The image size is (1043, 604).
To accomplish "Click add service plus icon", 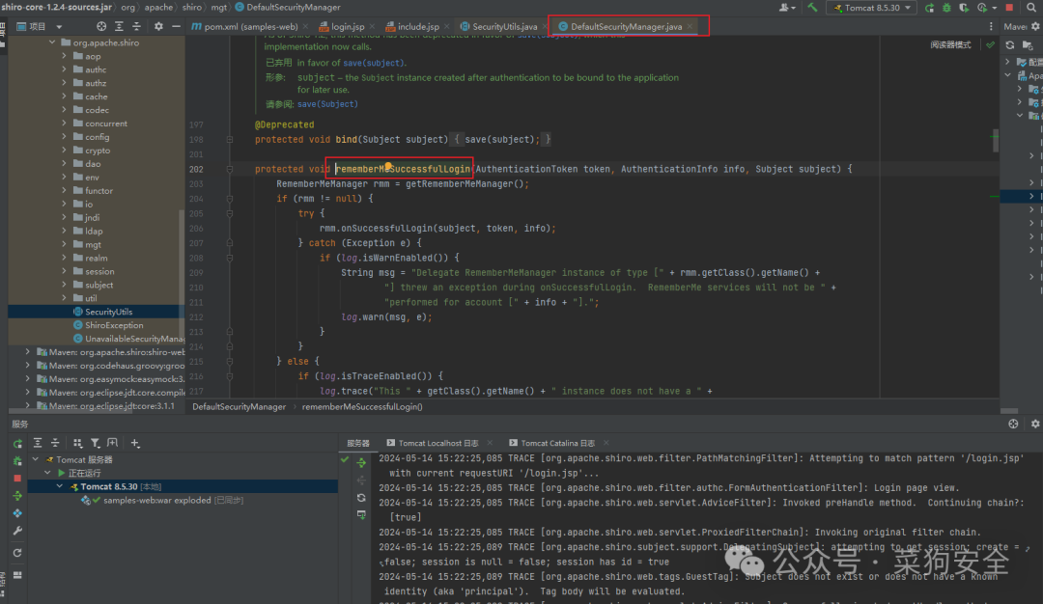I will click(135, 443).
